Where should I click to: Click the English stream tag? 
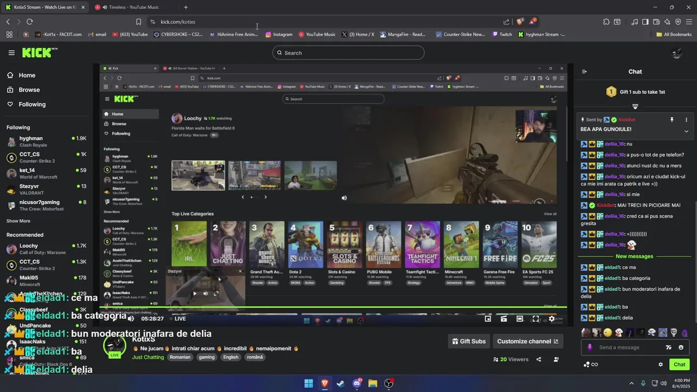pos(231,357)
